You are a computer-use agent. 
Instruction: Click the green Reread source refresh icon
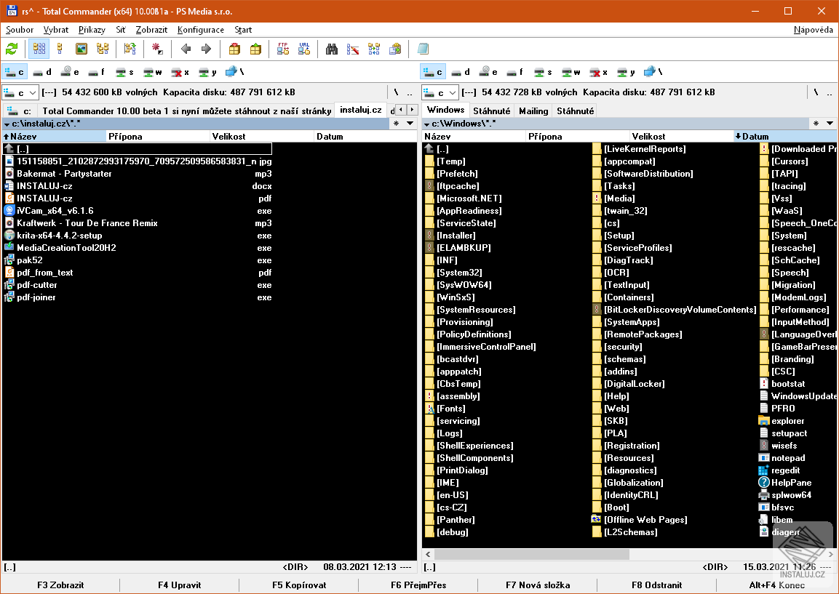pos(12,49)
